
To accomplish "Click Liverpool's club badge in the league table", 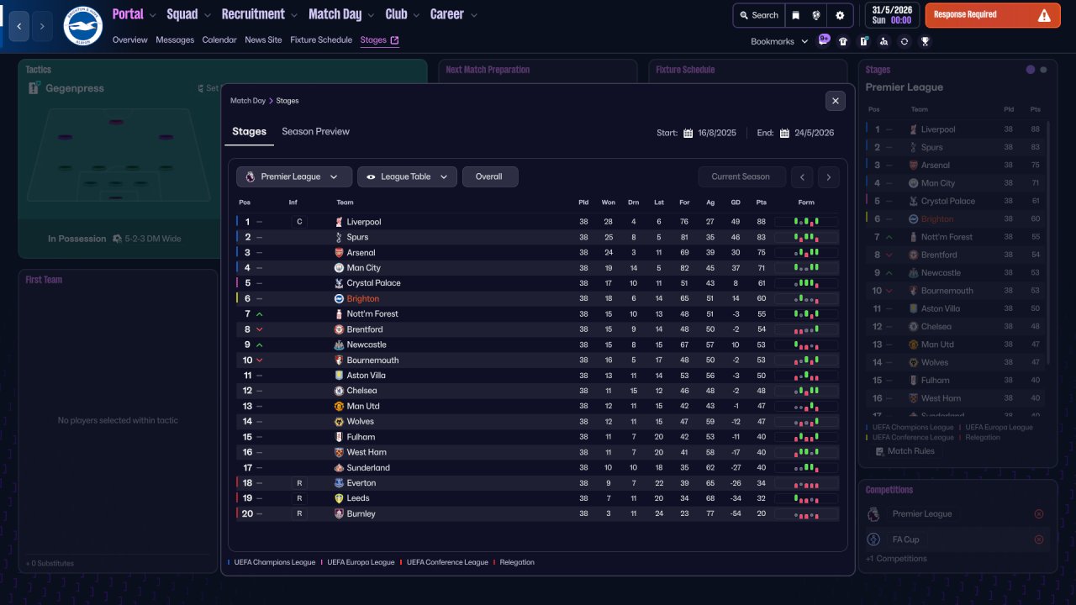I will pos(339,222).
